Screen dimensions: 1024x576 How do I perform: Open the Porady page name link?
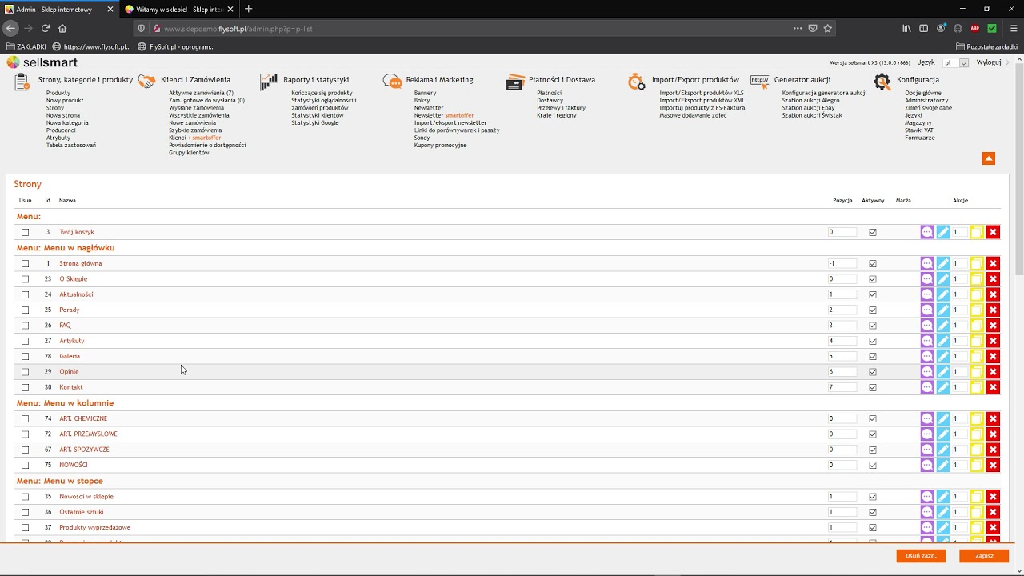point(70,310)
